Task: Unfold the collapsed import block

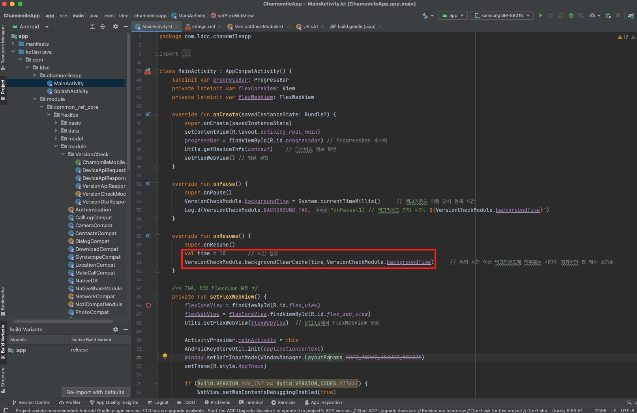Action: (157, 54)
